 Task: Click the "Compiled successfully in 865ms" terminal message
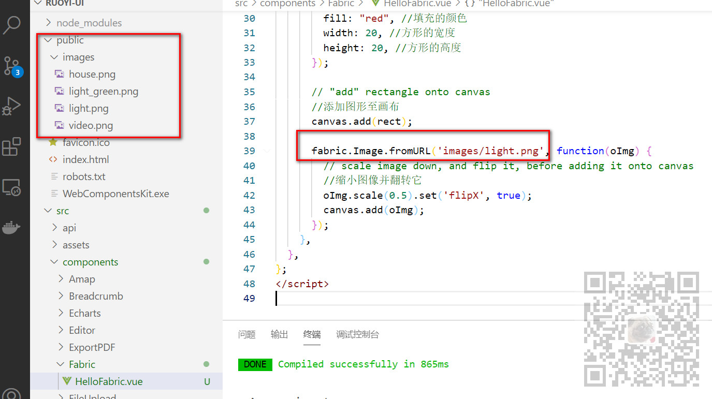[364, 364]
